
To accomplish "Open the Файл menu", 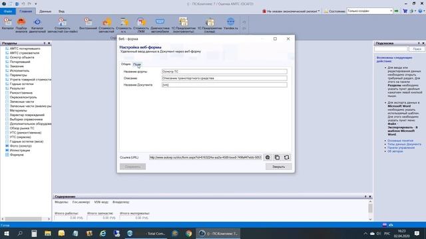I will pos(8,11).
